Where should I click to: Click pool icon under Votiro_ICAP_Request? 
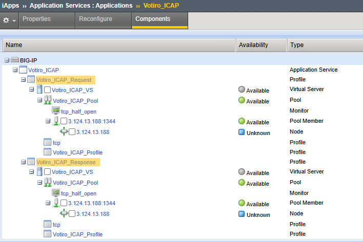(x=48, y=100)
